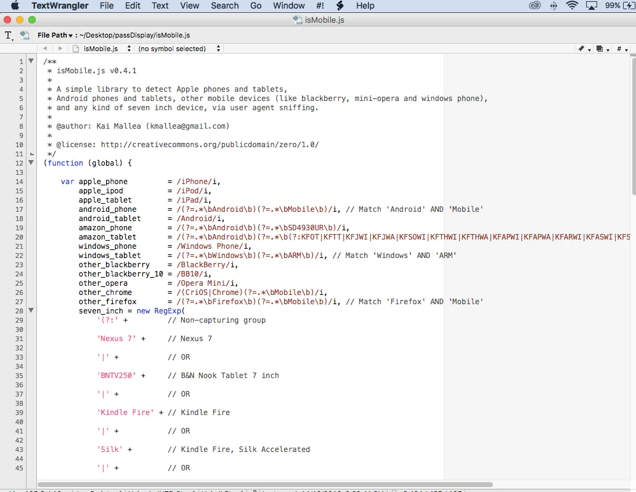Open the File menu
Image resolution: width=636 pixels, height=492 pixels.
tap(107, 6)
